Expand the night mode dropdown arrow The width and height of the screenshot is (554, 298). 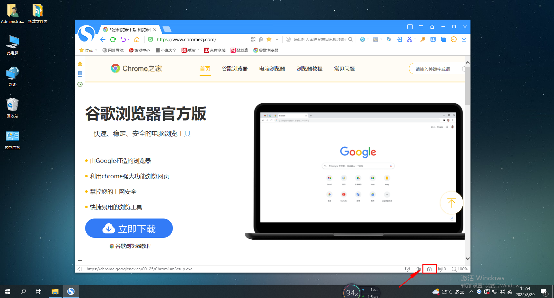[x=381, y=39]
